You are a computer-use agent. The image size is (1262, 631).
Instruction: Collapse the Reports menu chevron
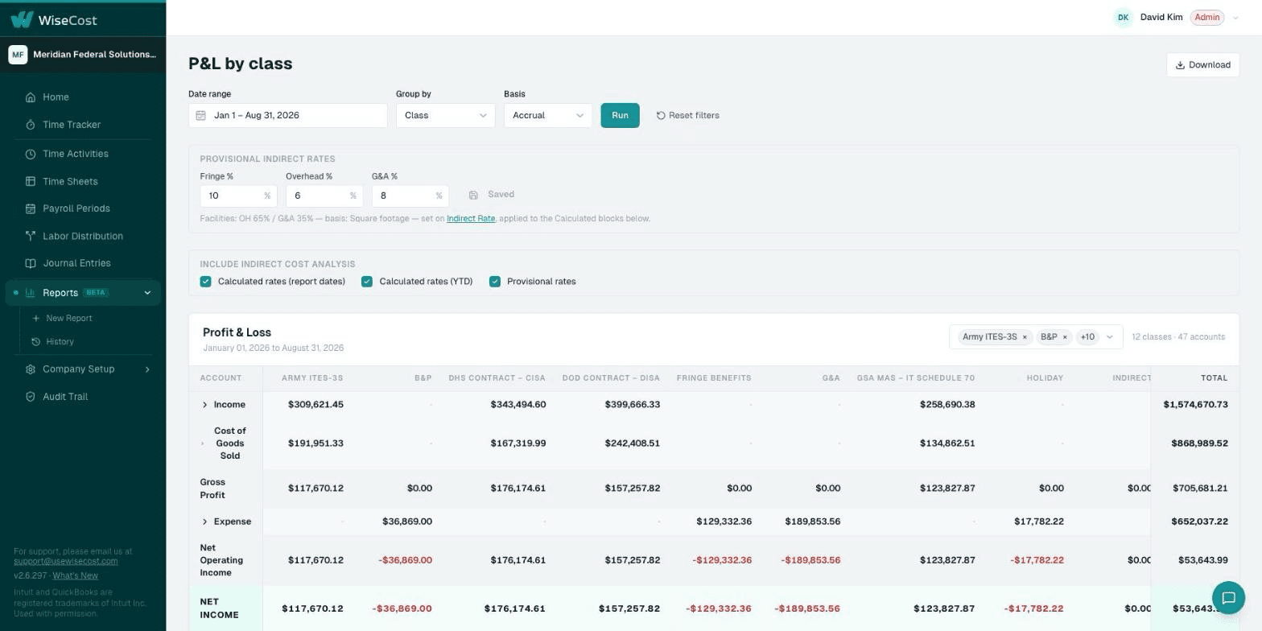coord(147,293)
